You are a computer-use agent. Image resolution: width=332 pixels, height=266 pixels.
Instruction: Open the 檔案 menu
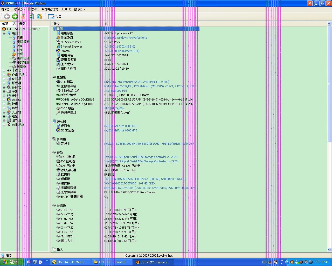(6, 9)
